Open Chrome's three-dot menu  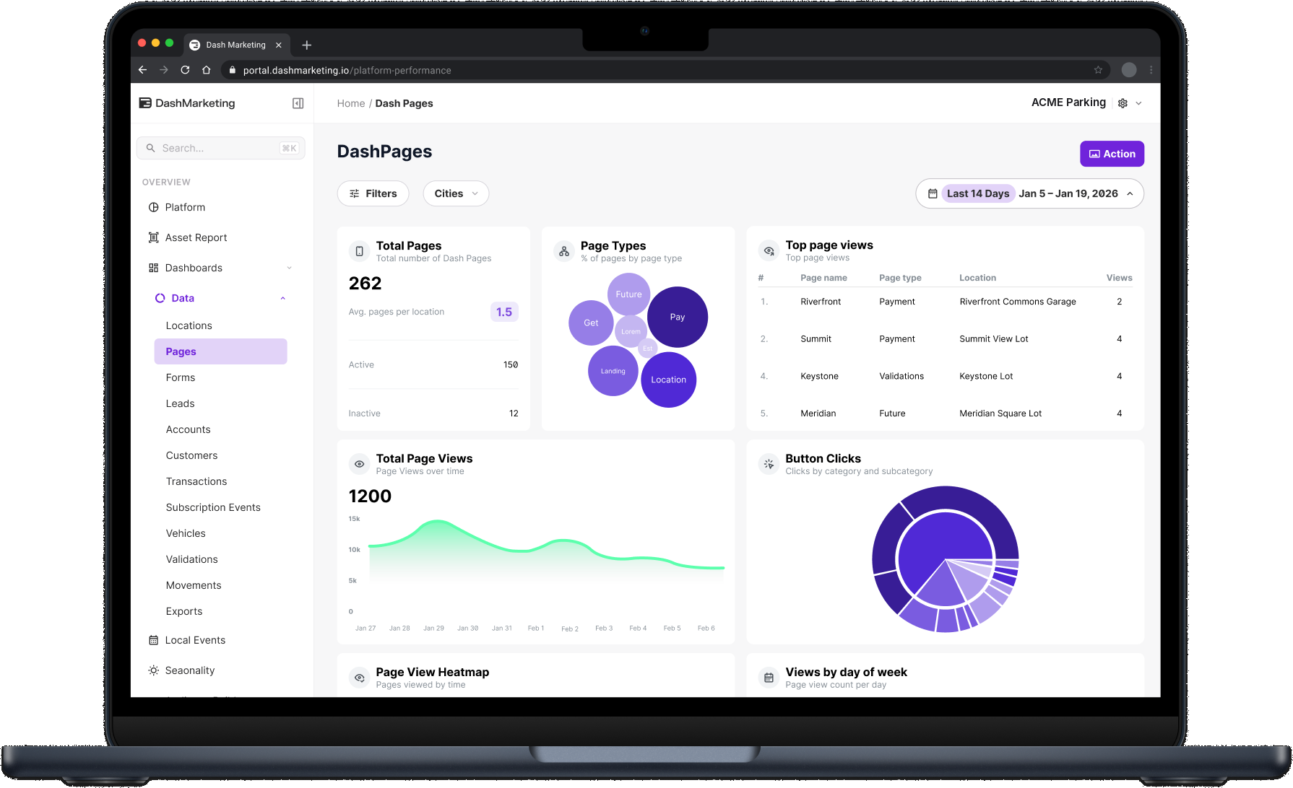1151,70
